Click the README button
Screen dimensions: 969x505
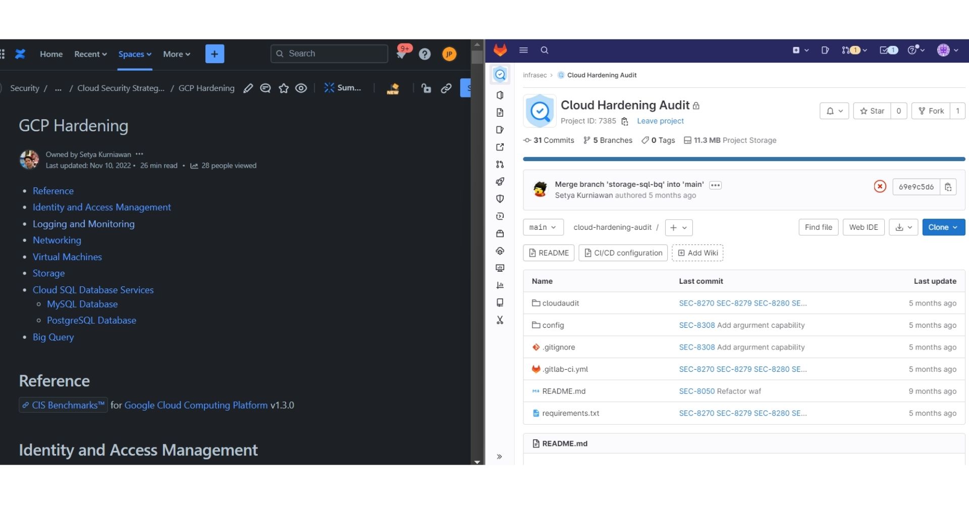tap(549, 253)
